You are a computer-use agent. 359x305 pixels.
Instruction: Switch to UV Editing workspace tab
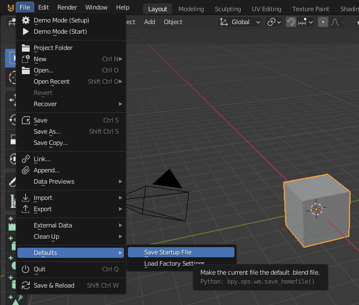coord(266,9)
